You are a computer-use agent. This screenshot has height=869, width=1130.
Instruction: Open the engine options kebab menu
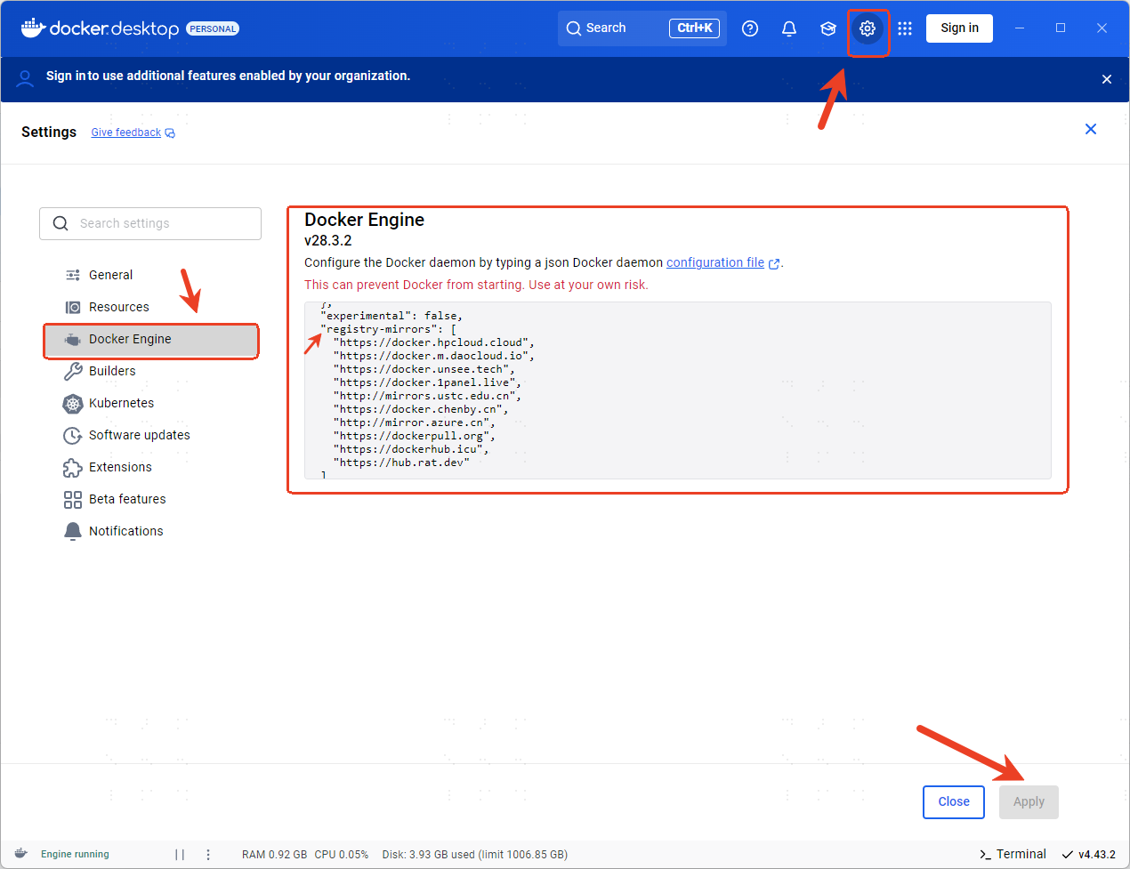tap(208, 855)
